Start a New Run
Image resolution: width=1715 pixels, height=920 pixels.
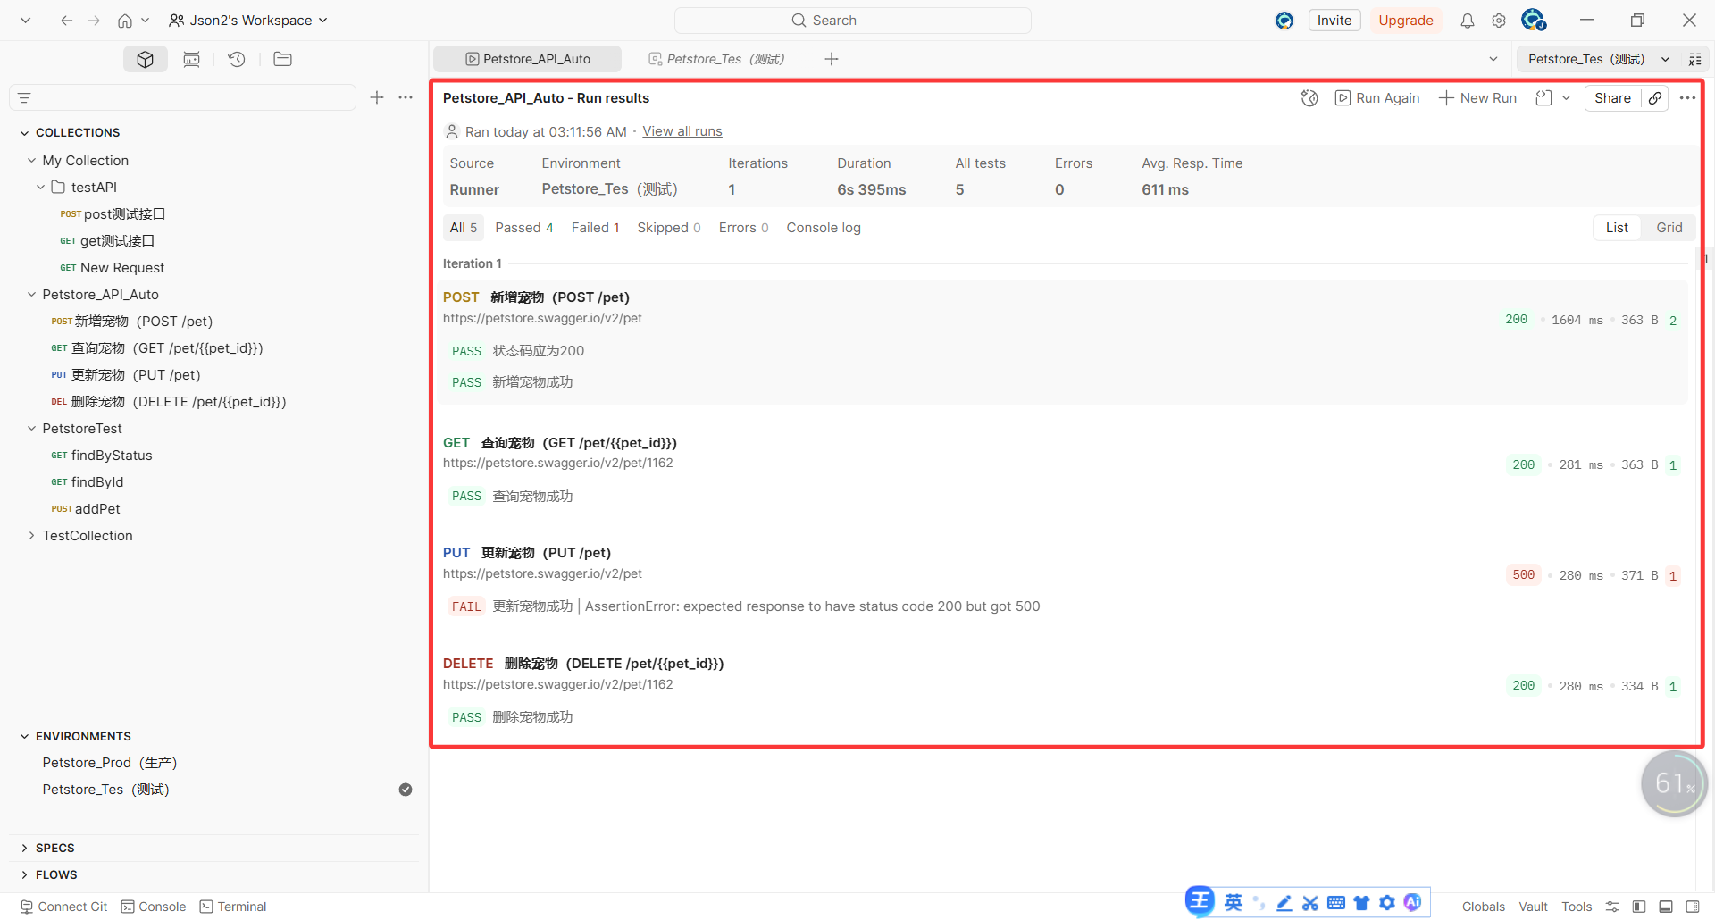pos(1478,98)
